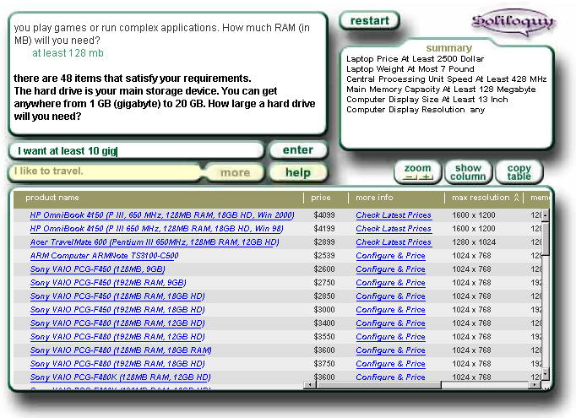Click the horizontal scrollbar right arrow
Image resolution: width=576 pixels, height=418 pixels.
coord(534,385)
